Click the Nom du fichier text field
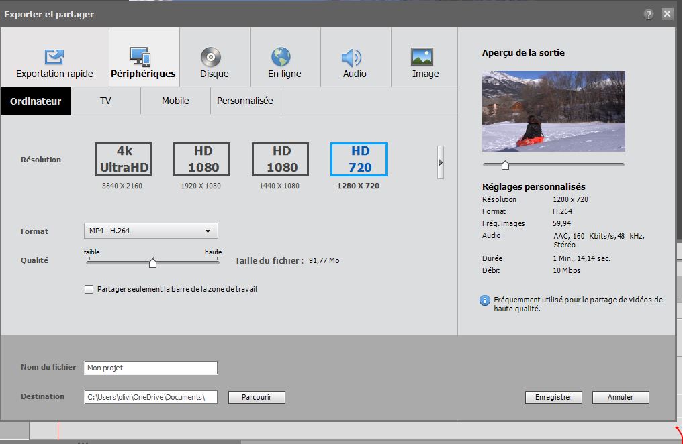The height and width of the screenshot is (444, 683). coord(150,368)
